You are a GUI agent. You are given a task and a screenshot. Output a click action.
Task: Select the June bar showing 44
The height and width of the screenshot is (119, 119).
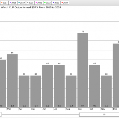(48, 86)
